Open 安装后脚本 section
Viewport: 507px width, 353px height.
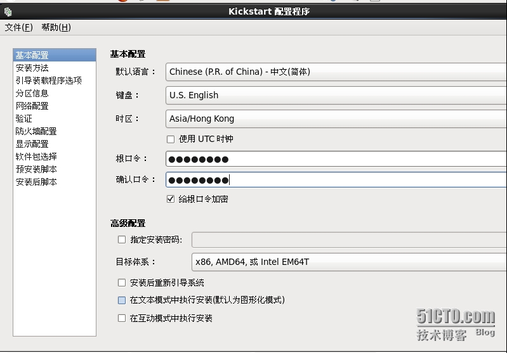tap(55, 182)
